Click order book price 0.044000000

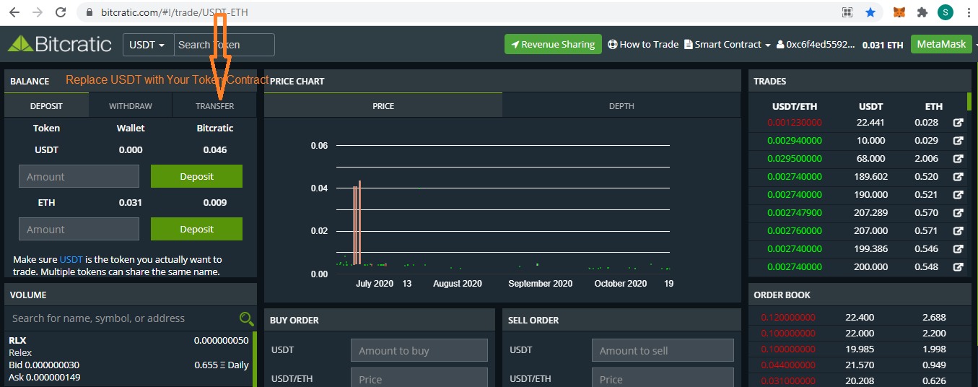(788, 365)
